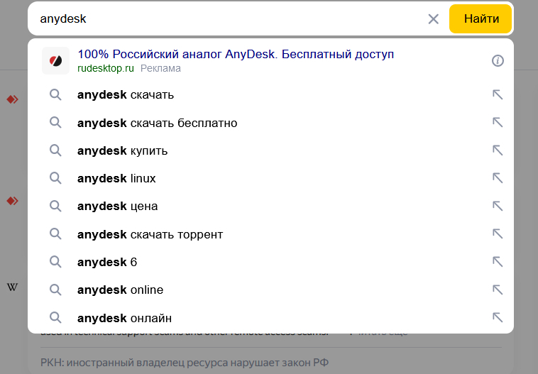538x374 pixels.
Task: Click the РКН warning text below the results
Action: [x=185, y=363]
